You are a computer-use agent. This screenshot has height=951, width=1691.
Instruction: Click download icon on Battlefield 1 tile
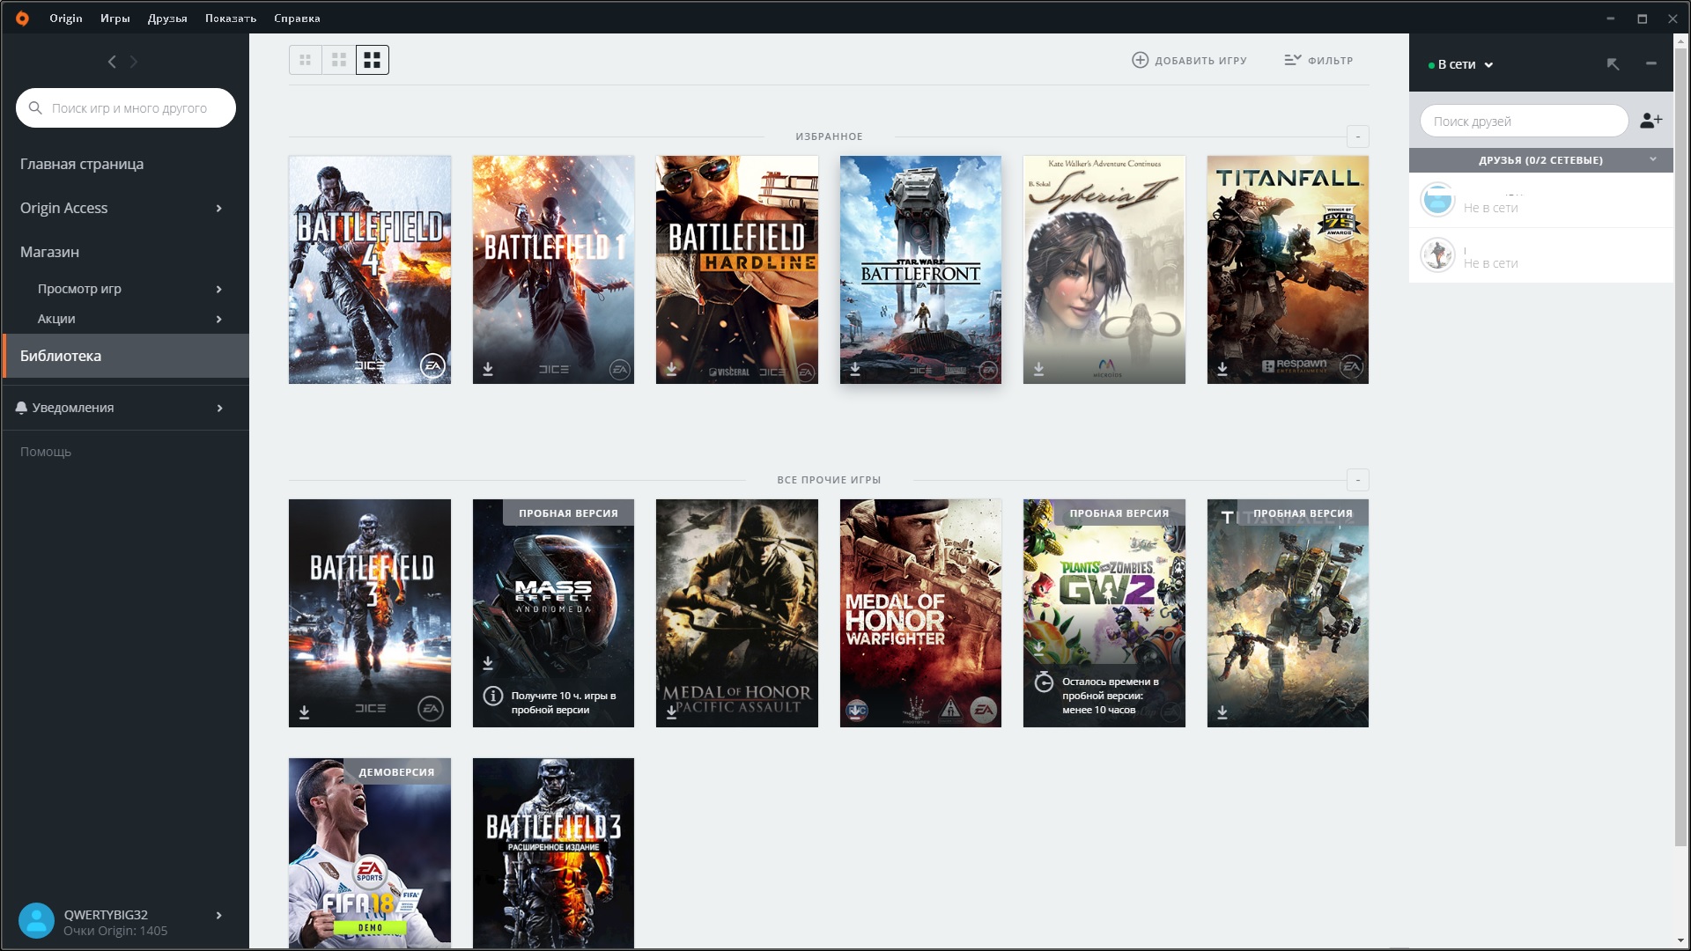click(x=488, y=369)
